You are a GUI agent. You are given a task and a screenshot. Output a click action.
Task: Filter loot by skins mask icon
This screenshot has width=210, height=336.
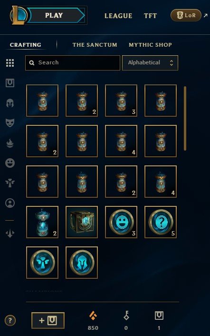10,123
